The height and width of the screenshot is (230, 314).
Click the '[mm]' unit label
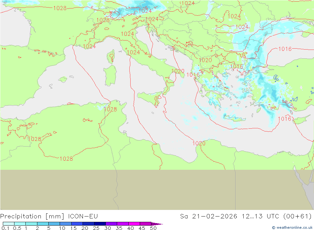click(55, 217)
